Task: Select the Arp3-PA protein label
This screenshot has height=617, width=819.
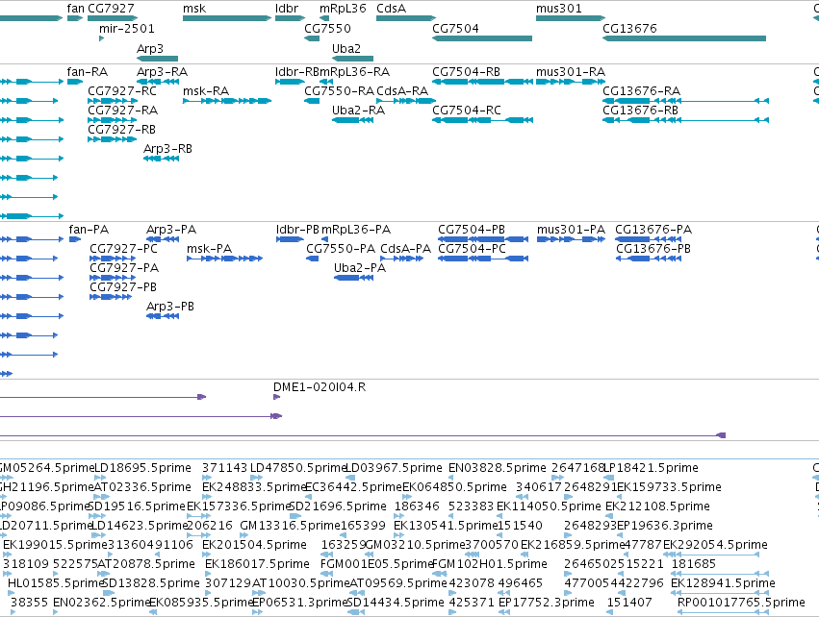Action: 171,230
